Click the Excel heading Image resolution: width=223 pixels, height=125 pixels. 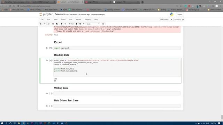pos(58,42)
